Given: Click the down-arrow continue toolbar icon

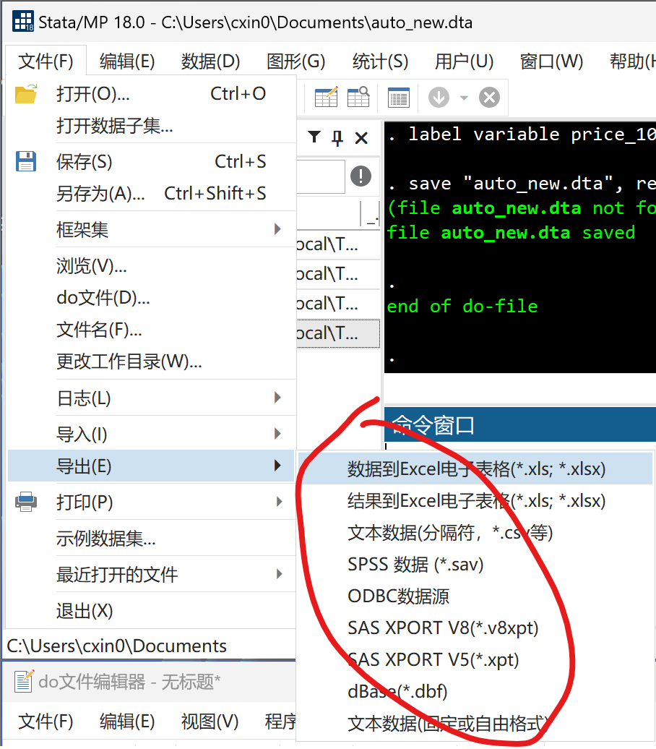Looking at the screenshot, I should coord(439,97).
